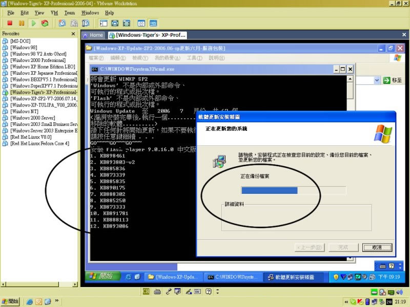The height and width of the screenshot is (307, 410).
Task: Click the Full Screen toolbar icon
Action: pyautogui.click(x=115, y=23)
